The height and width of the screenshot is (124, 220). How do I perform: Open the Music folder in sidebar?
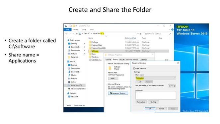[x=73, y=75]
